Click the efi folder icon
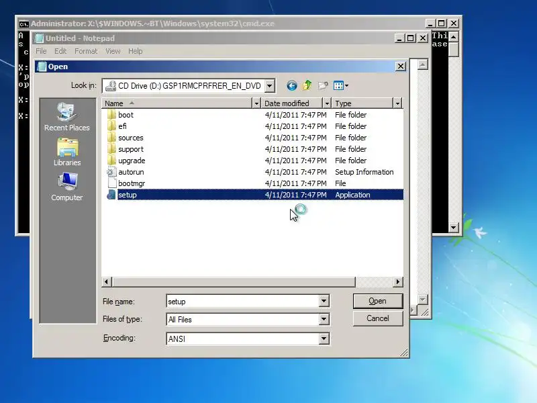Viewport: 537px width, 403px height. tap(111, 126)
